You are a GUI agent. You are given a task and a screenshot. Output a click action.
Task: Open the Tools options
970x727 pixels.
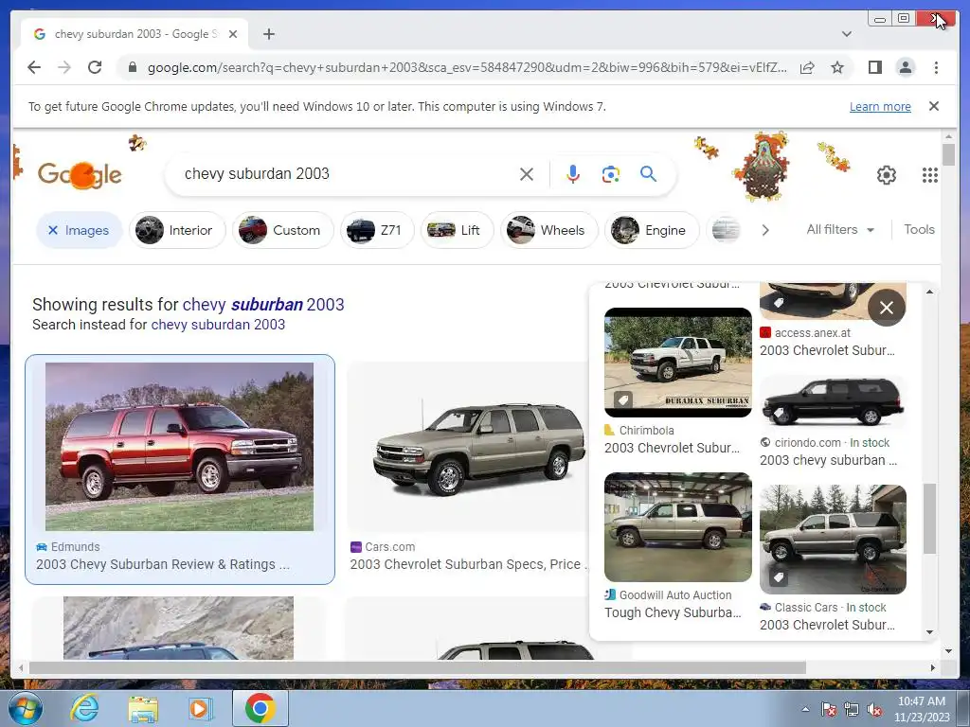click(919, 229)
